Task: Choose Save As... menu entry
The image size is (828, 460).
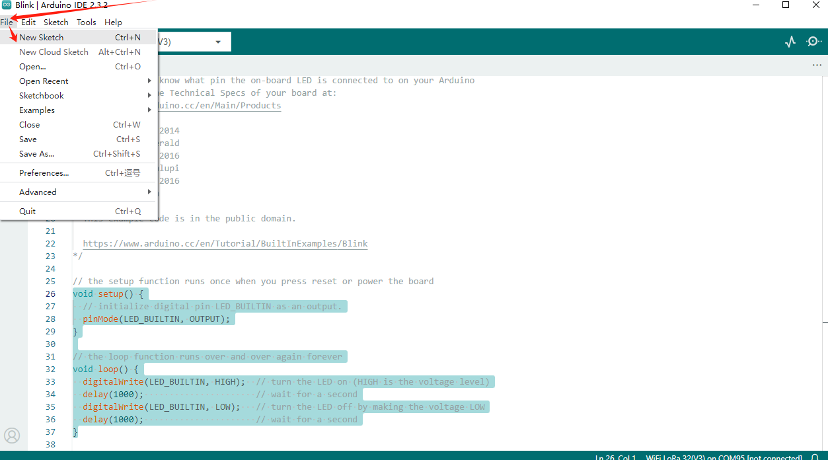Action: point(79,154)
